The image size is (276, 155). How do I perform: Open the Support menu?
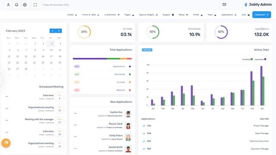click(x=168, y=15)
